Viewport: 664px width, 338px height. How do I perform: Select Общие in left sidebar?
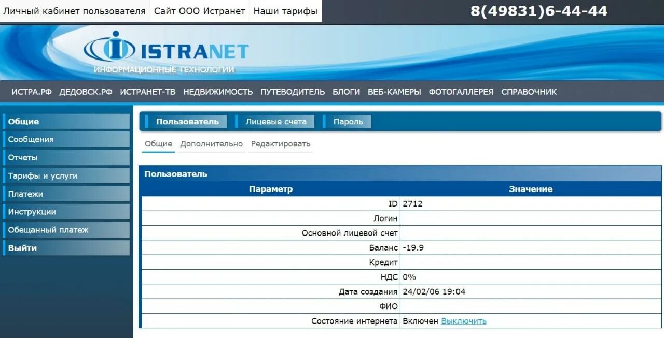click(66, 122)
